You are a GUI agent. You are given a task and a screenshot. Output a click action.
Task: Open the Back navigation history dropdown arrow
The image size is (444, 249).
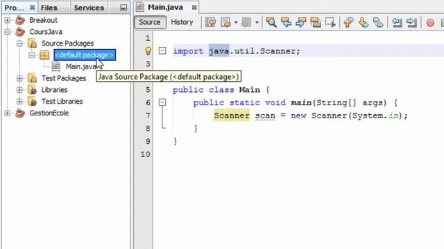pyautogui.click(x=236, y=22)
